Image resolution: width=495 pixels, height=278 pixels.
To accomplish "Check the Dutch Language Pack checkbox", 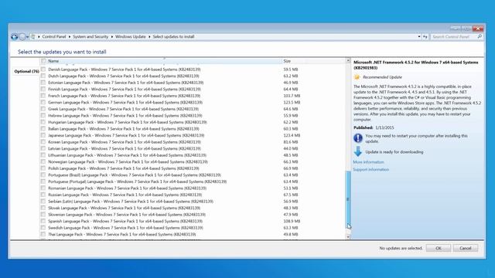I will pyautogui.click(x=43, y=76).
